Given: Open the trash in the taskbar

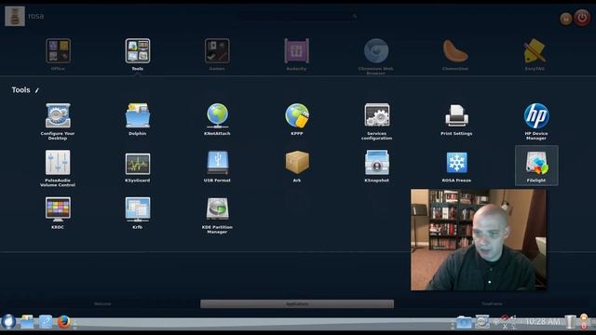Looking at the screenshot, I should click(x=570, y=322).
